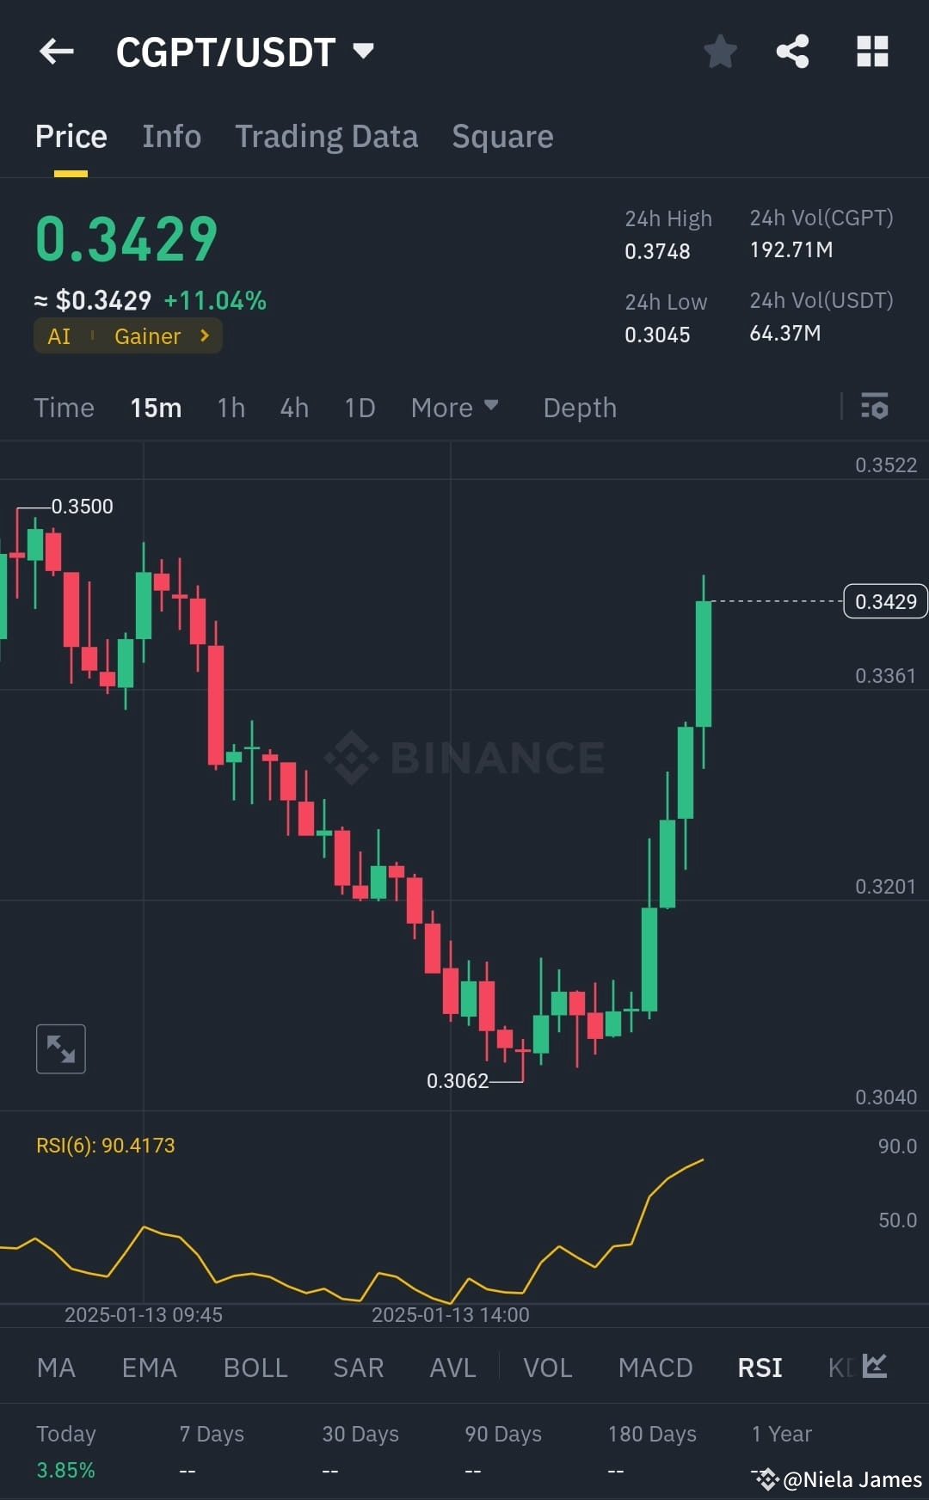Click the 24h Vol(USDT) value 64.37M
The image size is (929, 1500).
[785, 333]
